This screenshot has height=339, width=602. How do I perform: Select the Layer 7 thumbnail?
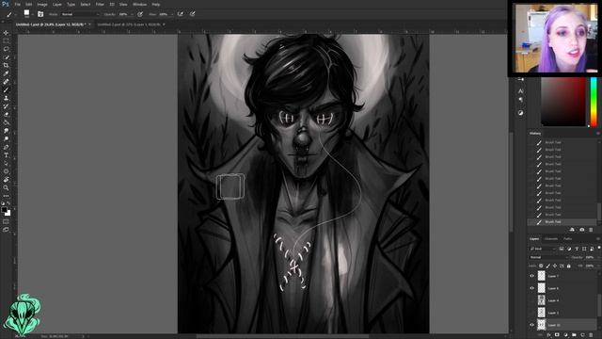(542, 276)
